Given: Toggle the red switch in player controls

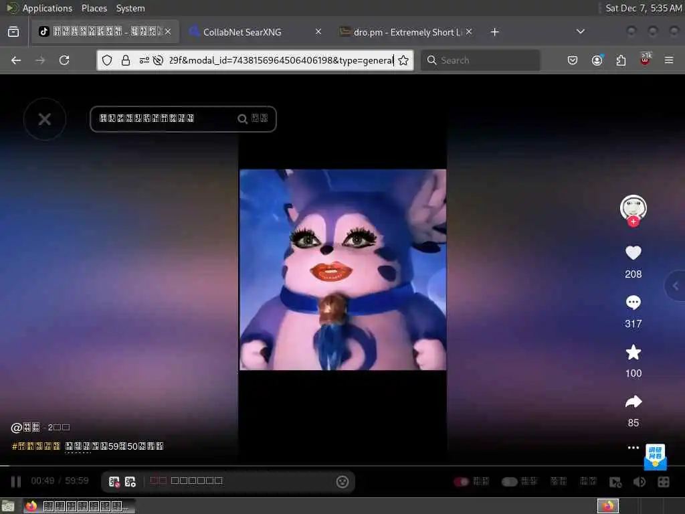Looking at the screenshot, I should pyautogui.click(x=461, y=482).
